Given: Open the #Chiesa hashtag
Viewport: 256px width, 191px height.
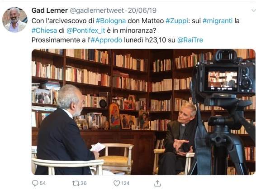Looking at the screenshot, I should click(44, 30).
